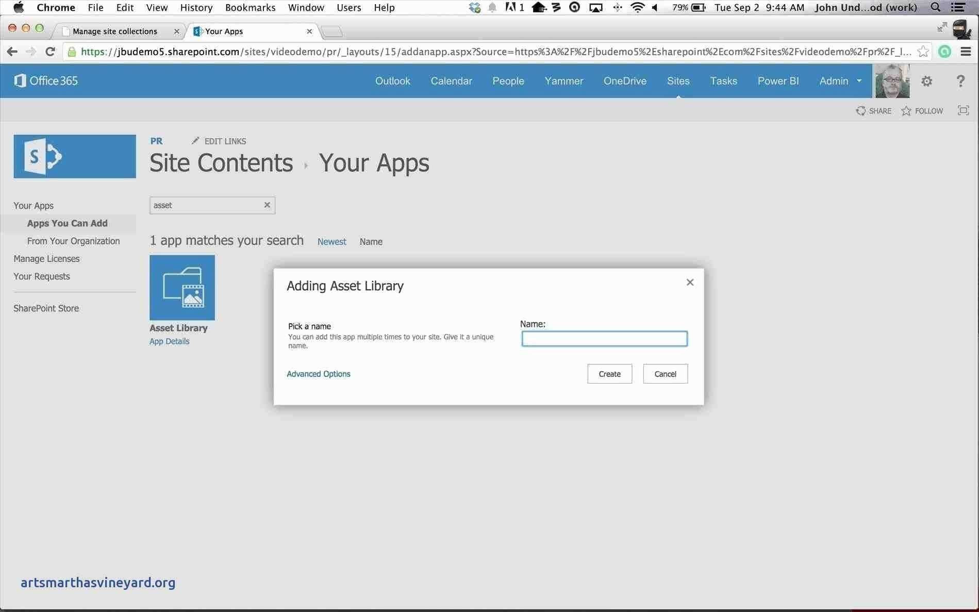Open Yammer from the navigation bar
This screenshot has width=979, height=612.
[x=563, y=81]
